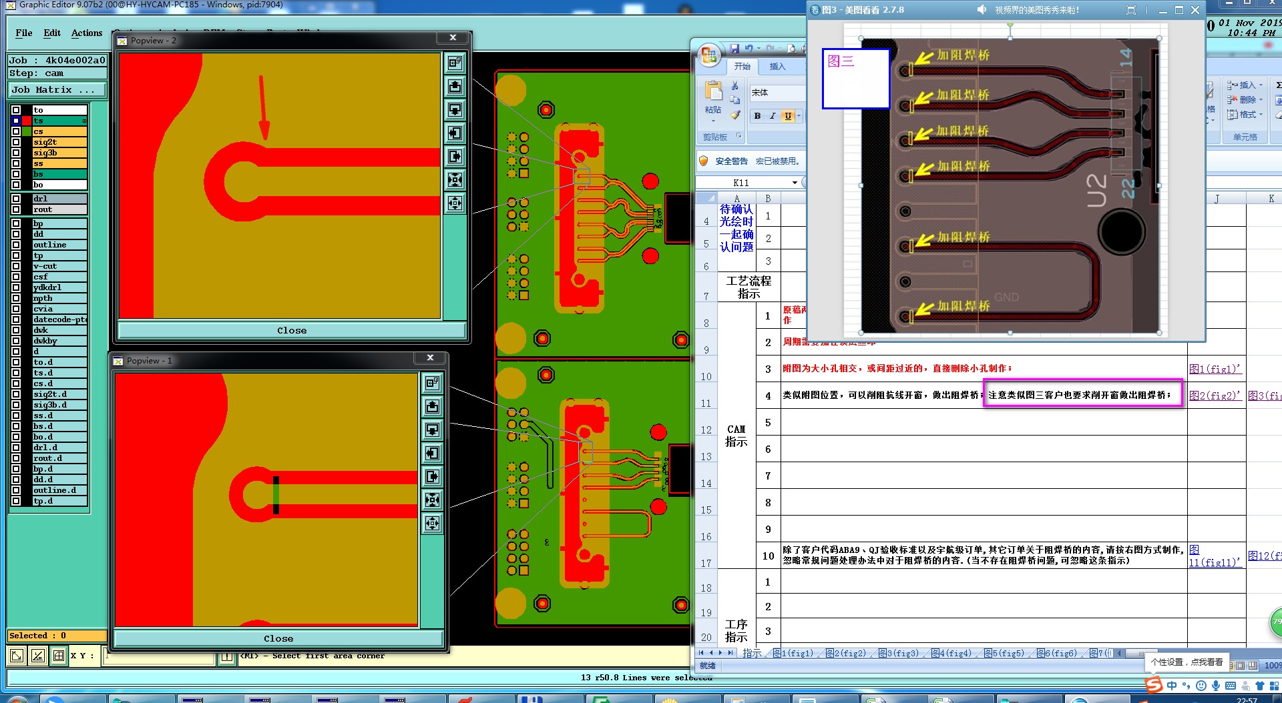Screen dimensions: 1282x703
Task: Click the Excel Office button
Action: pyautogui.click(x=709, y=54)
